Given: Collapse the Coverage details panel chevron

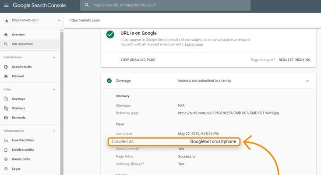Looking at the screenshot, I should click(307, 81).
